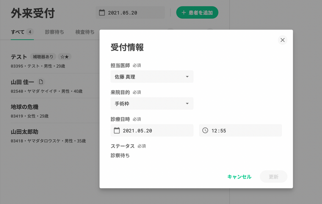Click the clock icon beside 12:55
Screen dimensions: 322x204
205,130
